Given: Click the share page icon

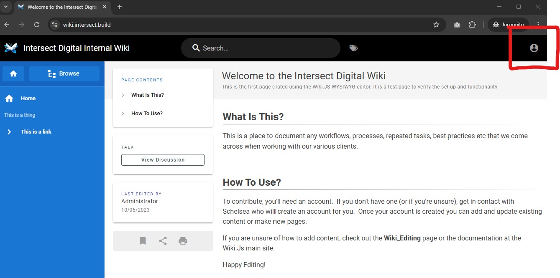Looking at the screenshot, I should [163, 241].
